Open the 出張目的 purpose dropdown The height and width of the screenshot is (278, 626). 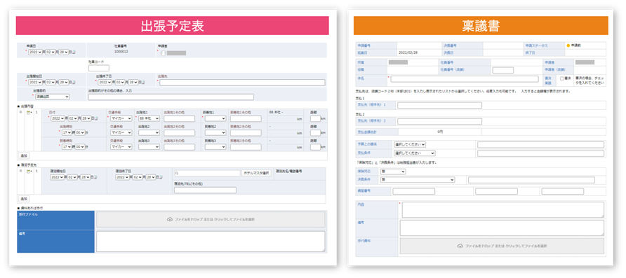point(52,97)
